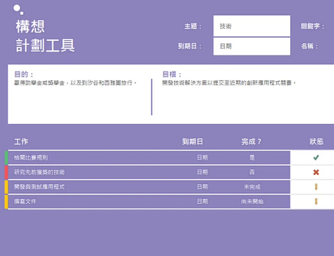Toggle completion 是 for 檢閱比賽規則

coord(252,157)
